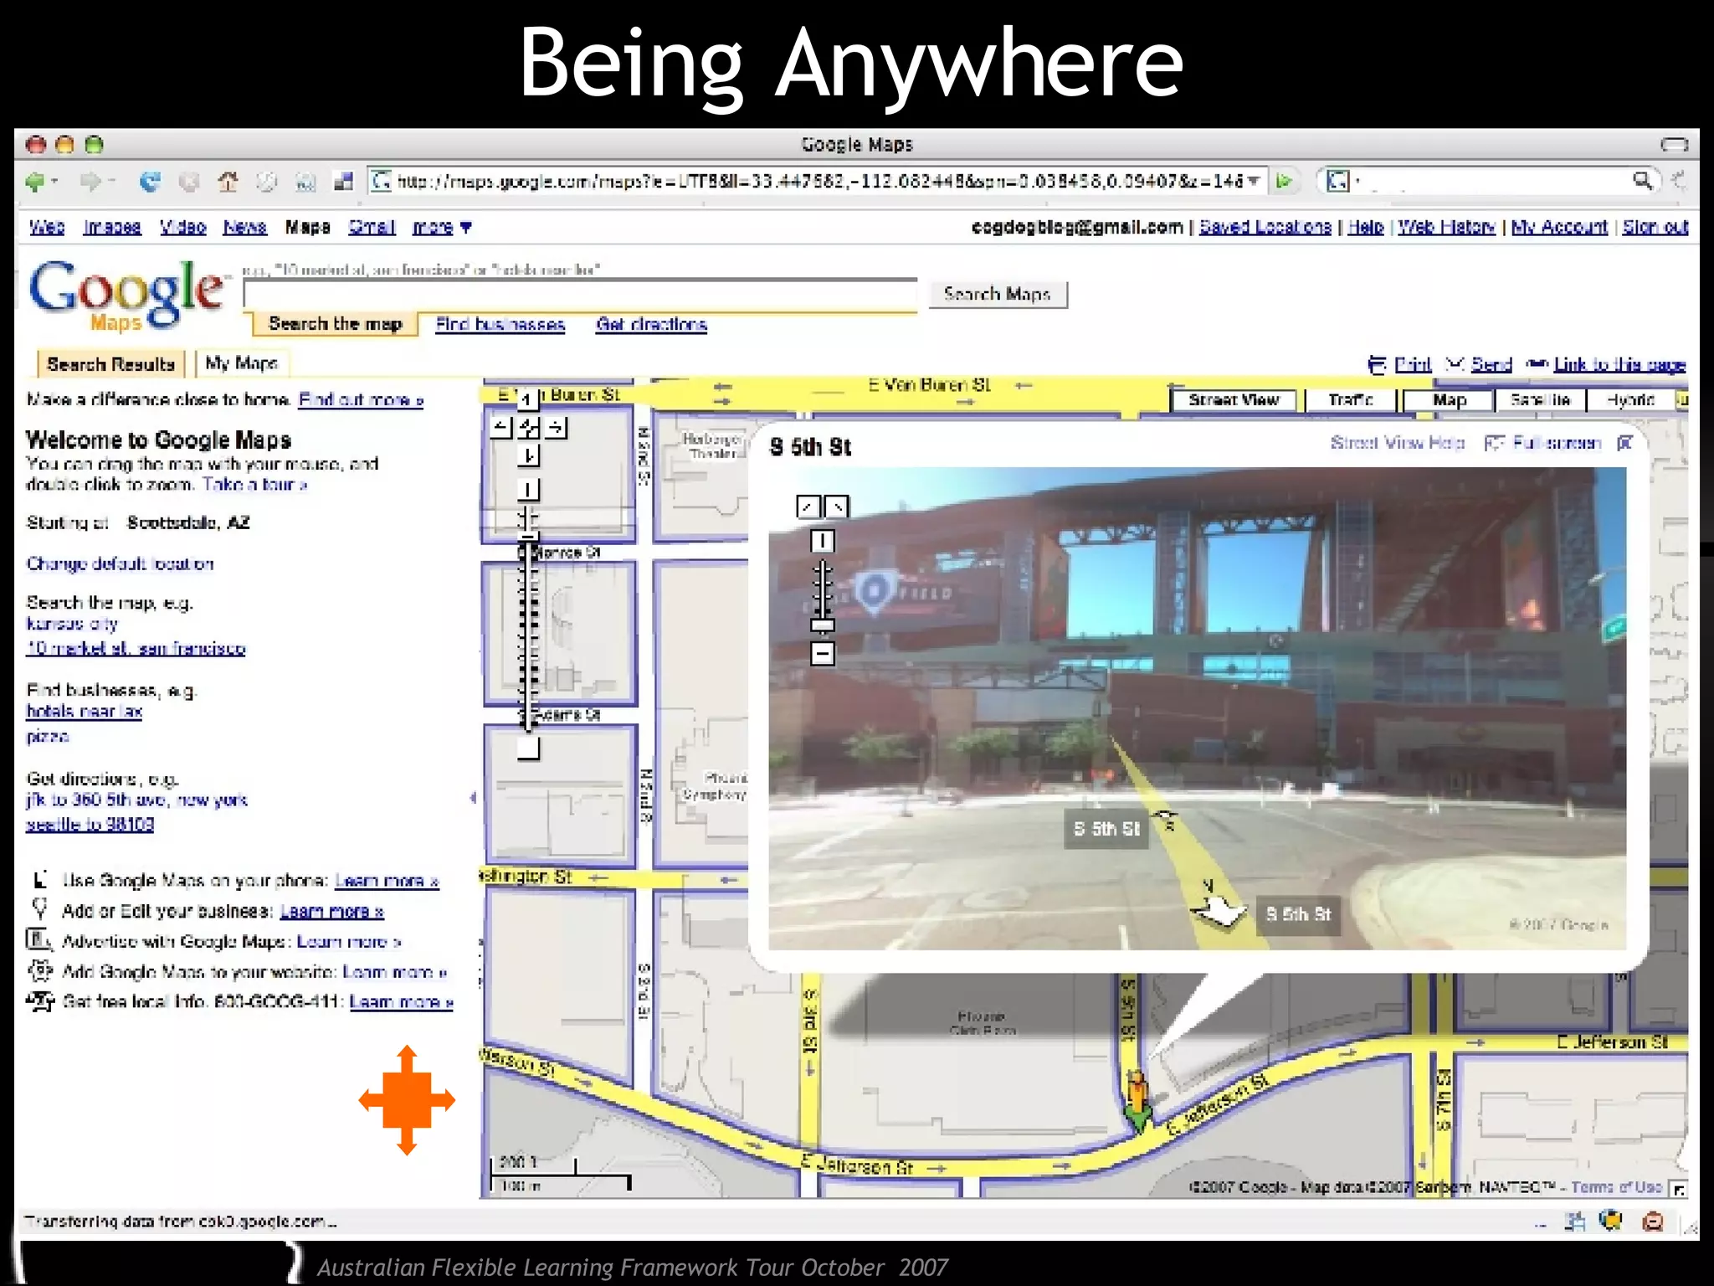The width and height of the screenshot is (1714, 1286).
Task: Pan the map down with the arrow
Action: click(528, 455)
